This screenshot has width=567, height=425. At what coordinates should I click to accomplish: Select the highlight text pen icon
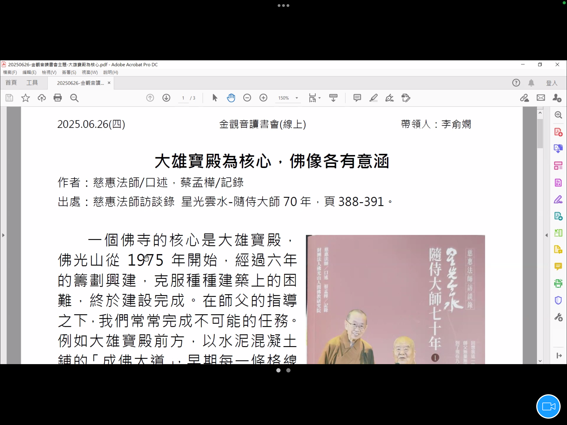point(373,98)
